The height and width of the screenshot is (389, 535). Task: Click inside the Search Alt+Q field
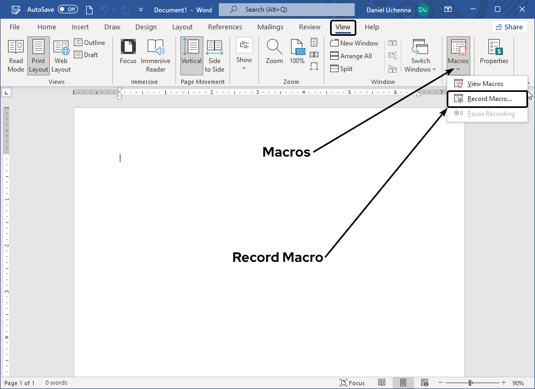[x=286, y=9]
